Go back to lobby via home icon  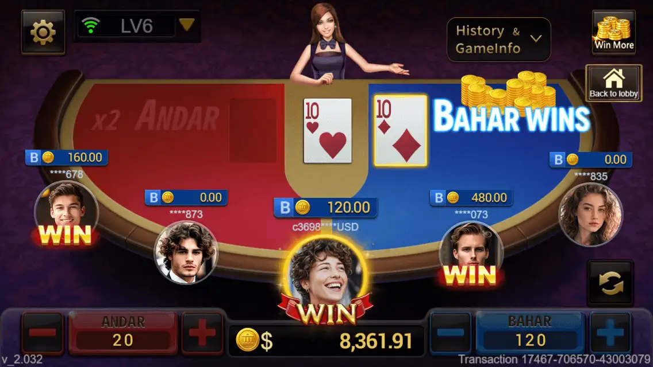coord(613,83)
